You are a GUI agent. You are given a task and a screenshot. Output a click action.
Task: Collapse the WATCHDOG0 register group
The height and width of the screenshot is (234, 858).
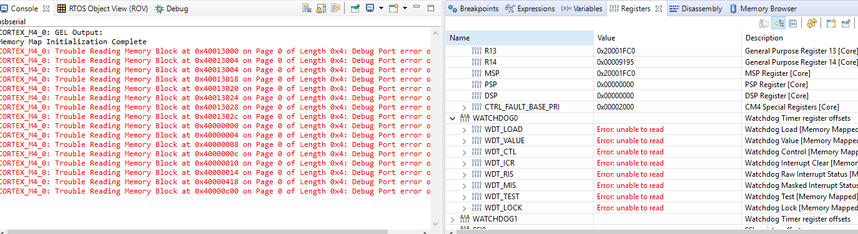[x=452, y=118]
